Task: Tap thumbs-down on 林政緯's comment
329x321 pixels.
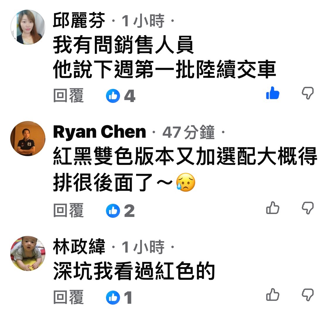Action: pos(308,295)
